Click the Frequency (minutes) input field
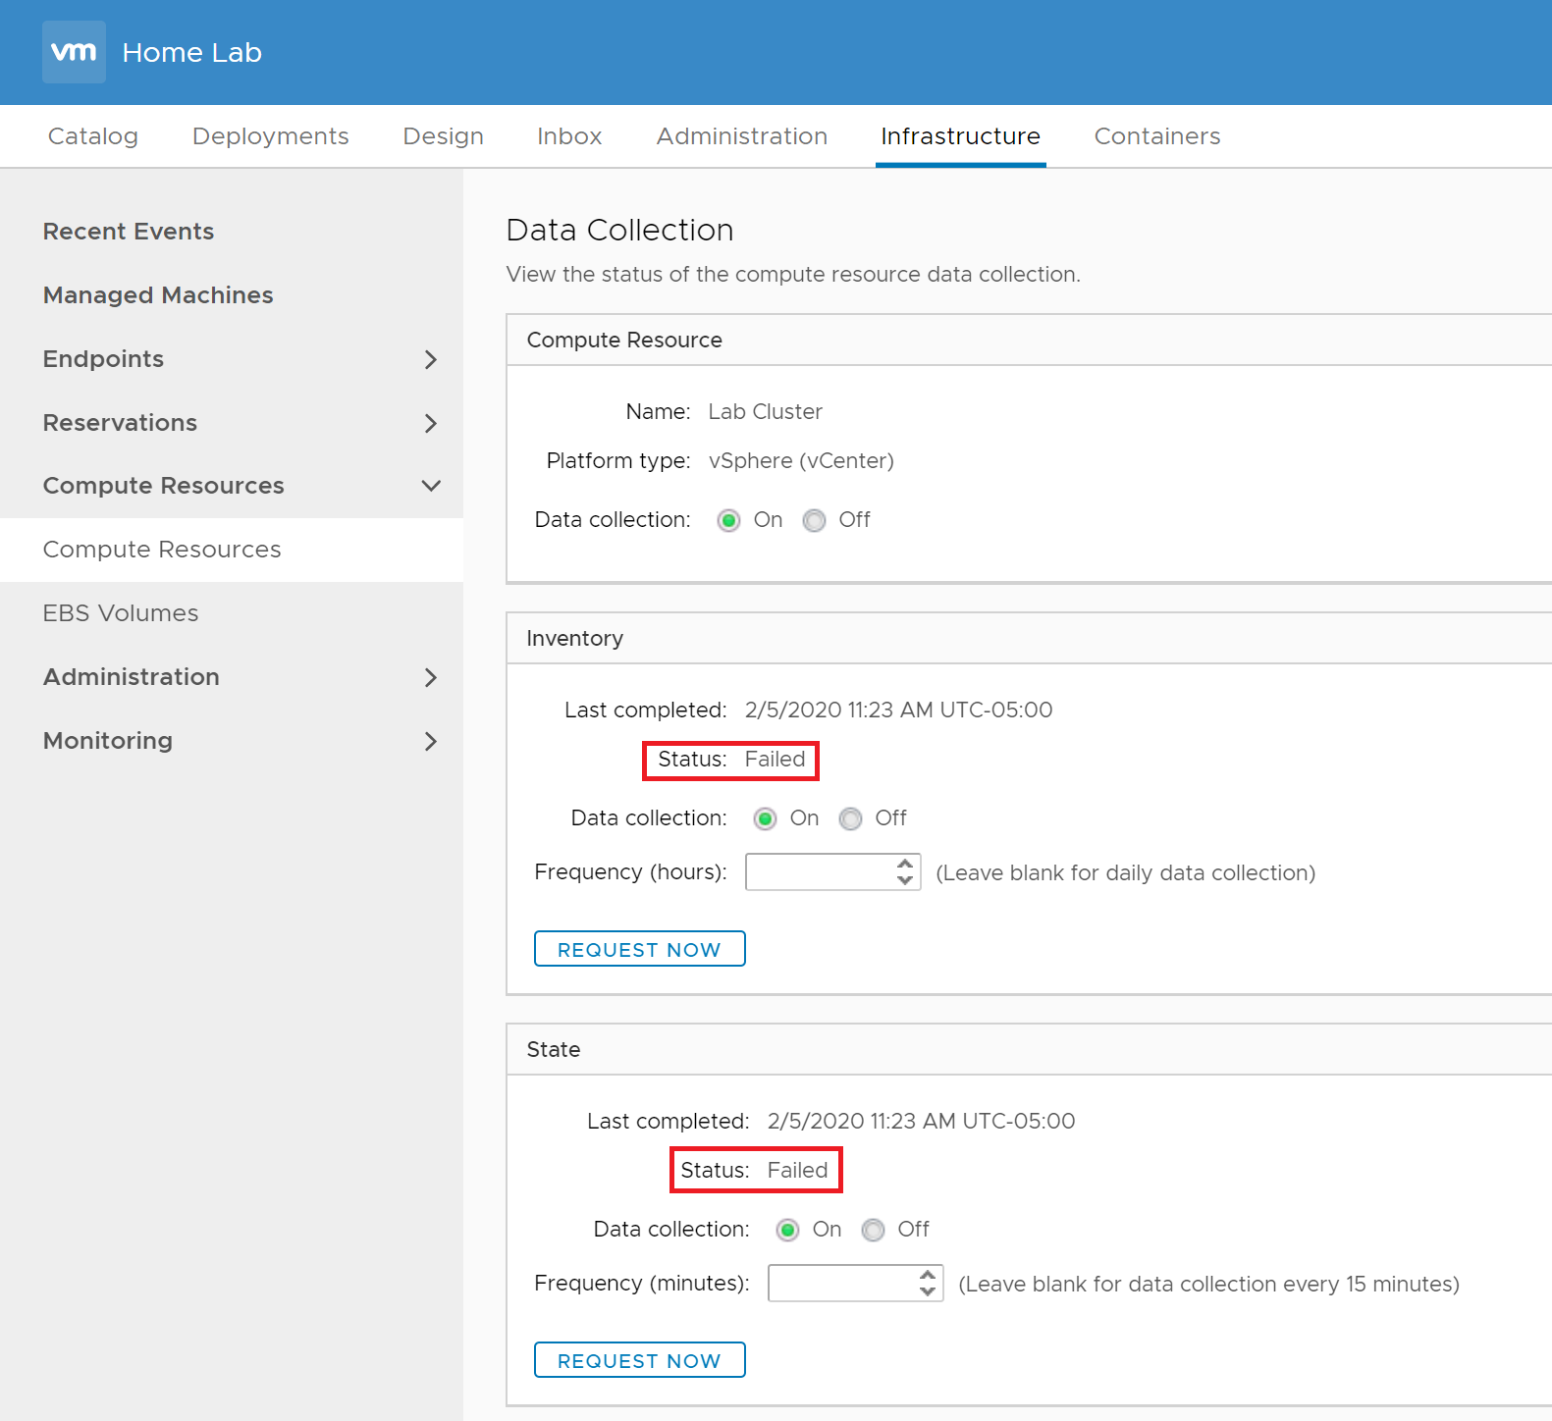 pyautogui.click(x=841, y=1284)
